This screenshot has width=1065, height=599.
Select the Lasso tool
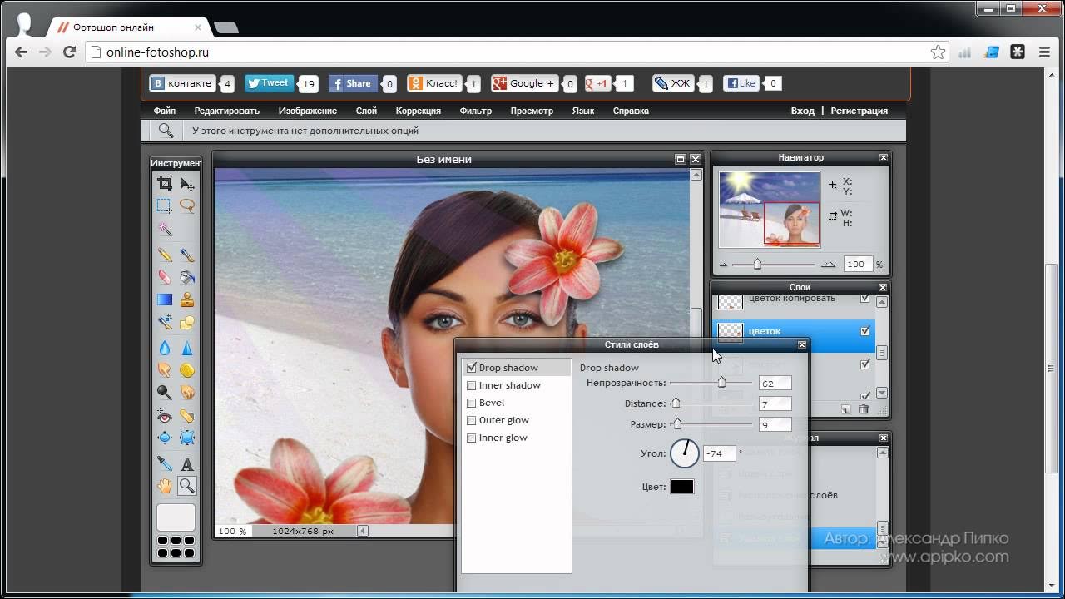(x=187, y=206)
